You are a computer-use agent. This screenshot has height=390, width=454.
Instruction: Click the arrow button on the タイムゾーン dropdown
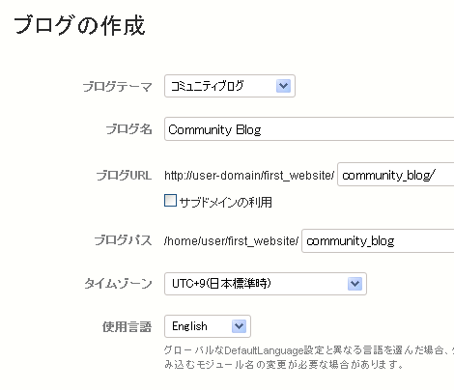pyautogui.click(x=355, y=284)
